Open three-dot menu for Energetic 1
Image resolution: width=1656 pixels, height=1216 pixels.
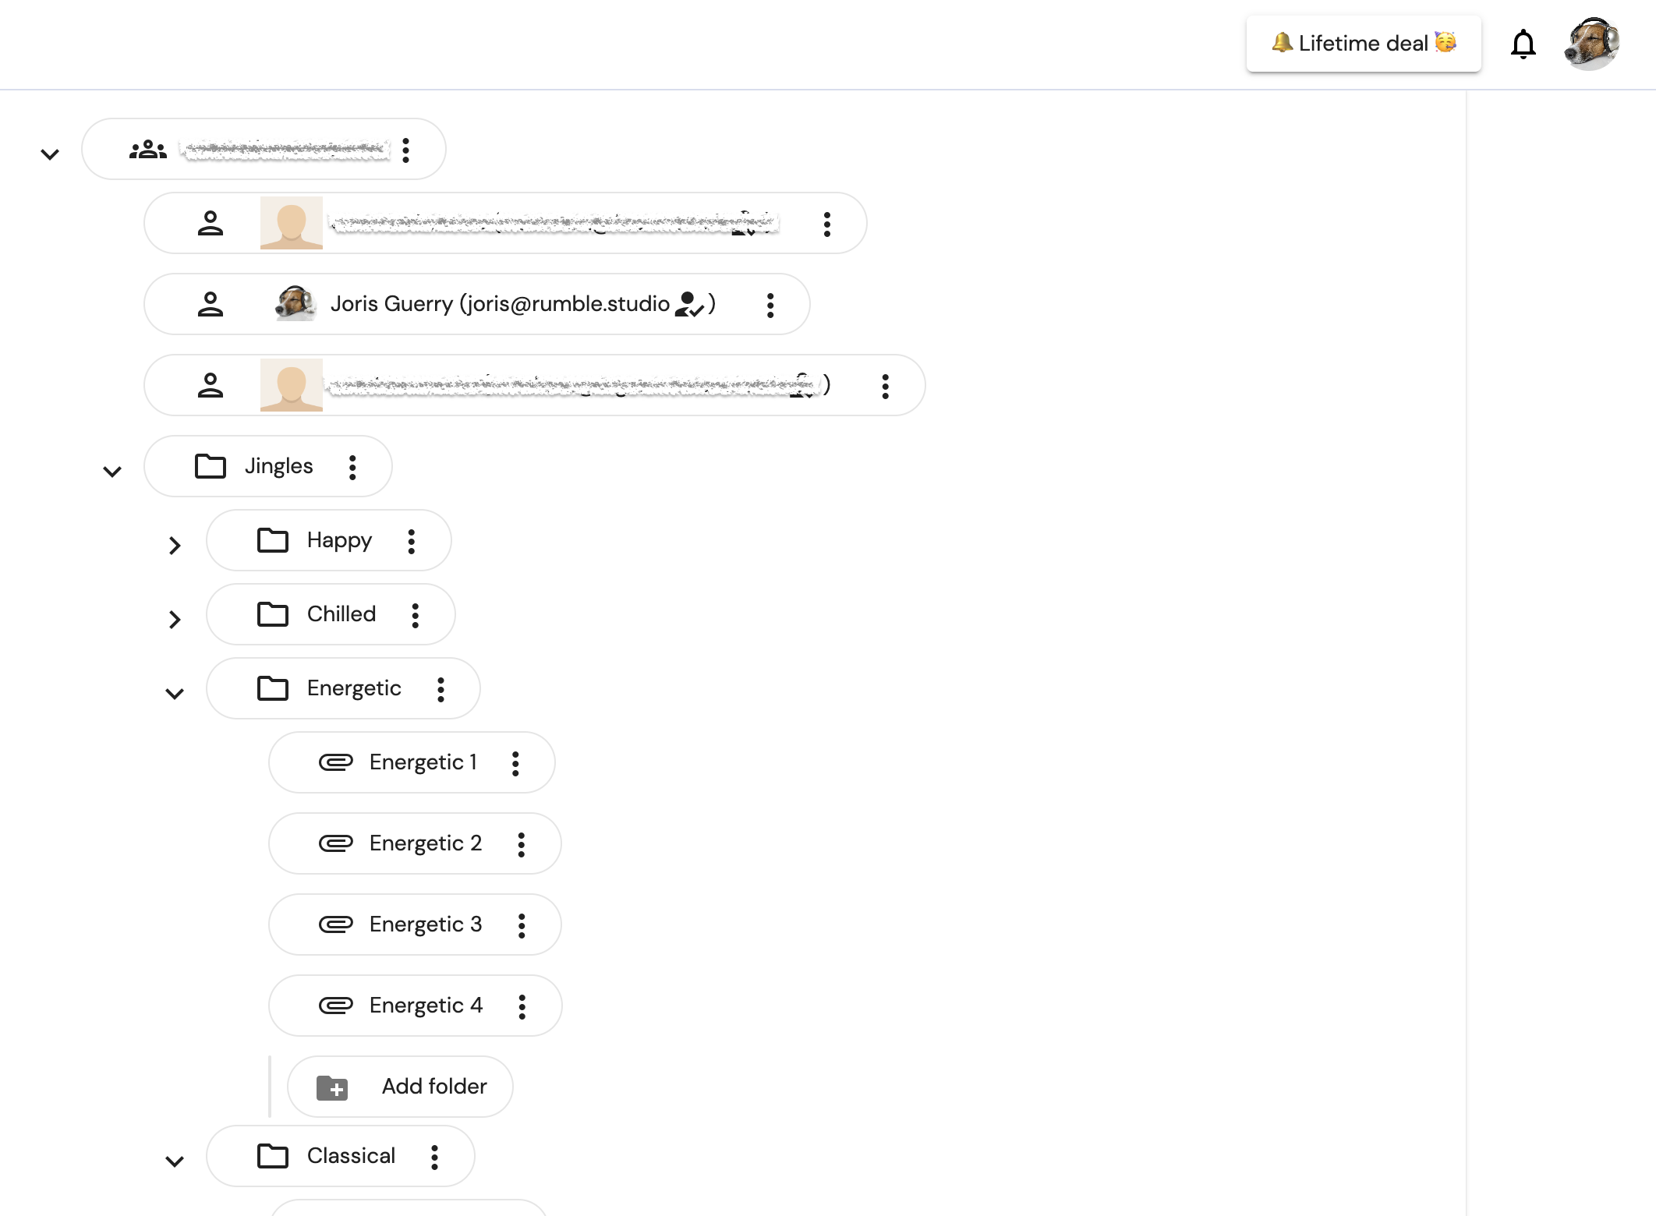tap(515, 763)
